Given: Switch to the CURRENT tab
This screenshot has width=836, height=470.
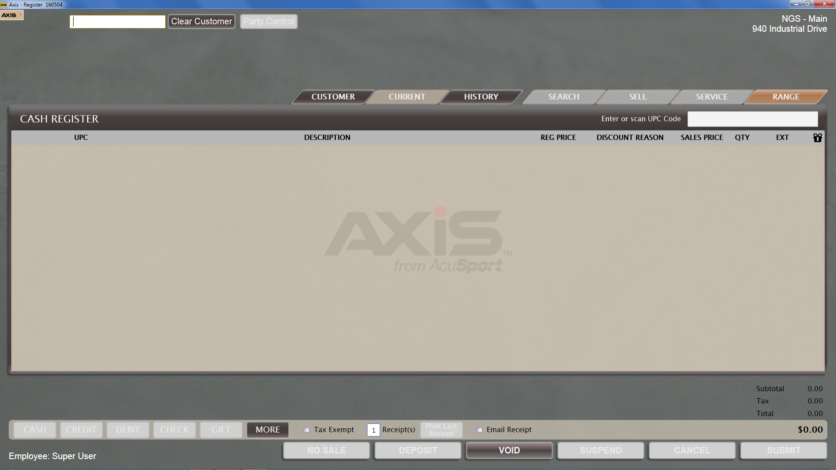Looking at the screenshot, I should 407,97.
